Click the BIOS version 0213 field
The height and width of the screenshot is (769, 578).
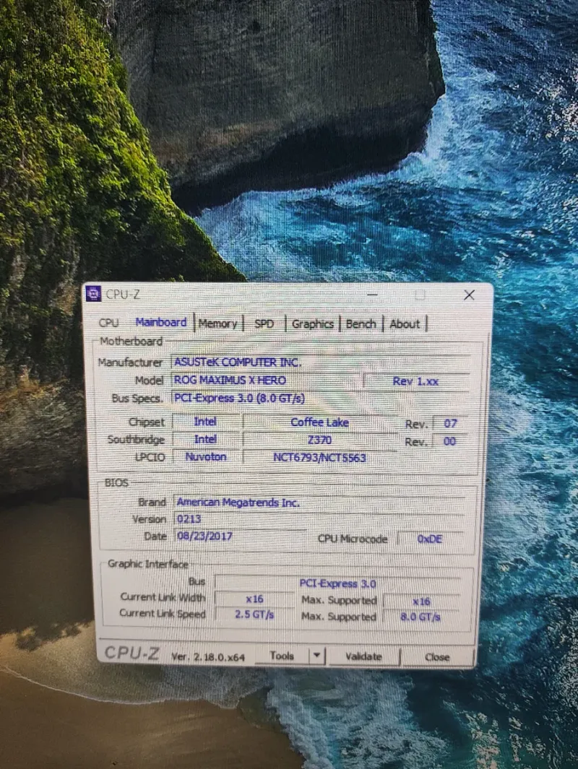(x=319, y=519)
